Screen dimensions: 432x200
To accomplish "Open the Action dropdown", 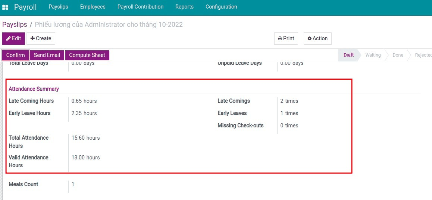I will (x=317, y=38).
